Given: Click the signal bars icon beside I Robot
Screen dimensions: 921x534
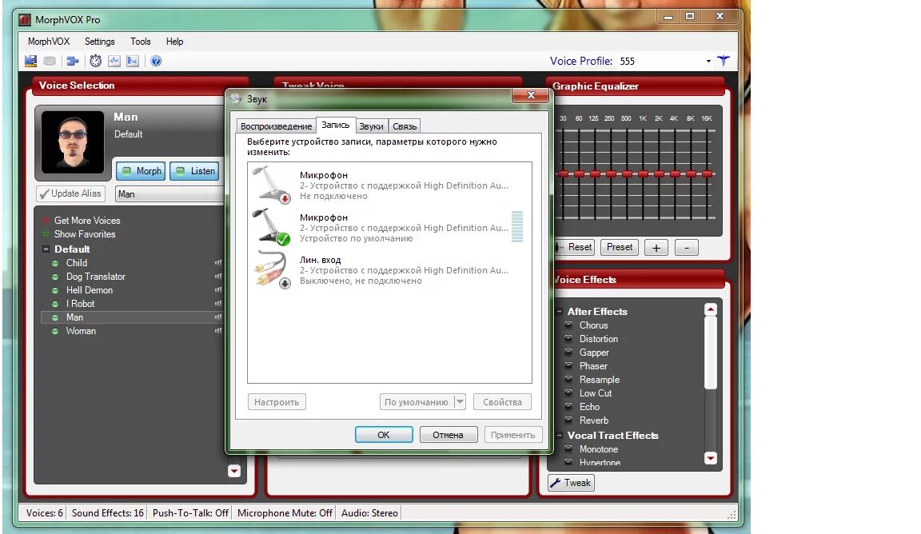Looking at the screenshot, I should [x=218, y=303].
